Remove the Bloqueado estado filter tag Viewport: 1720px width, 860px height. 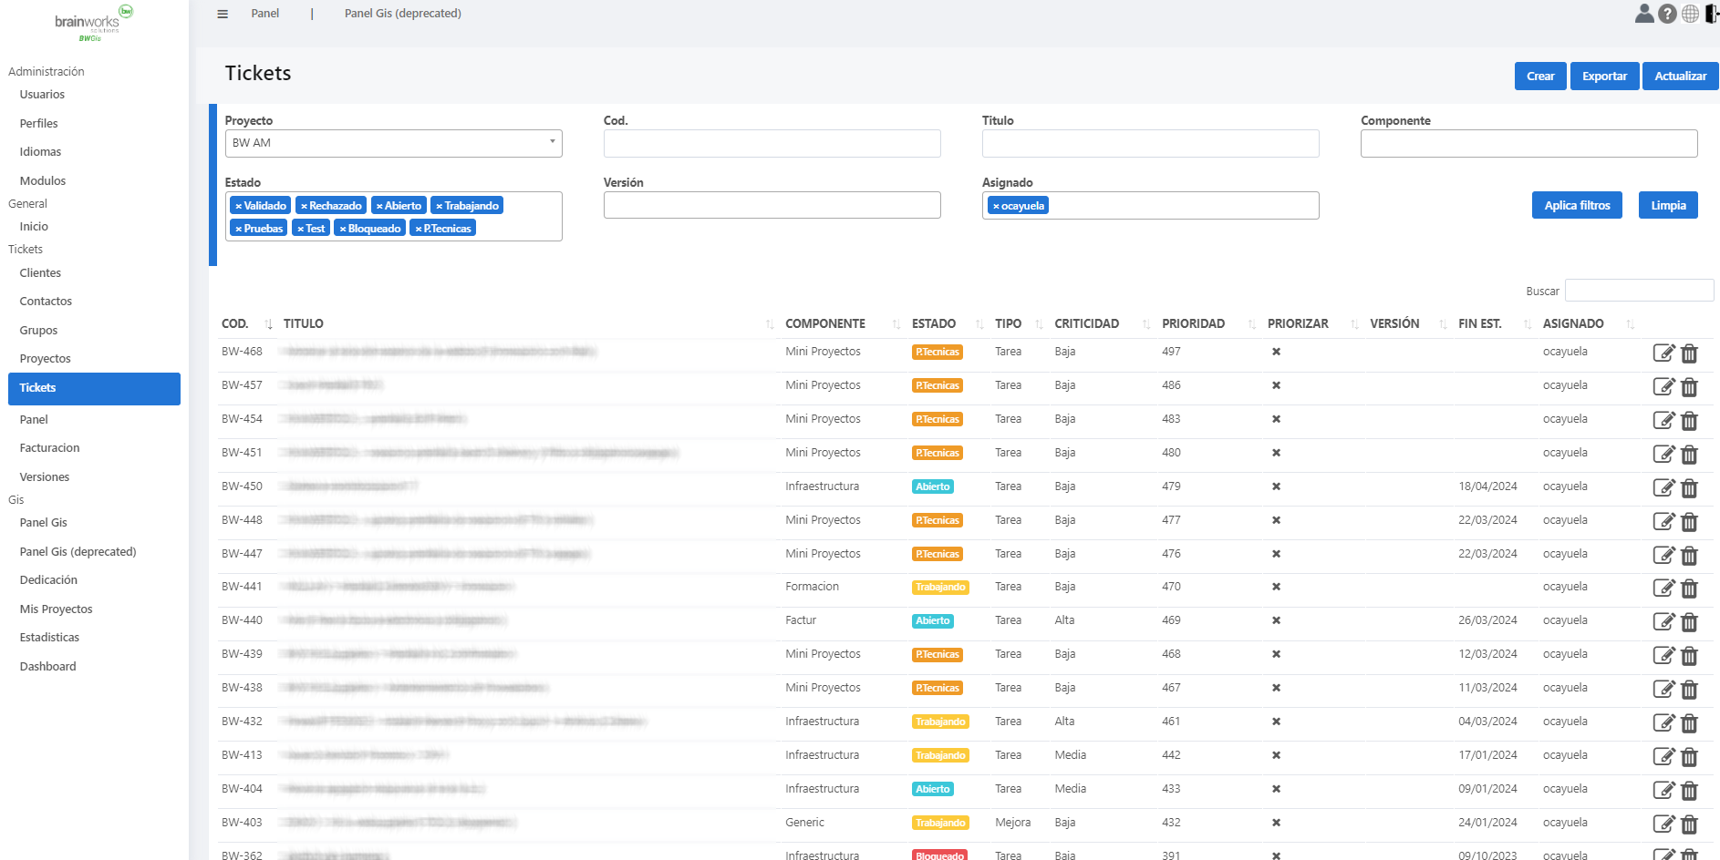pyautogui.click(x=343, y=230)
